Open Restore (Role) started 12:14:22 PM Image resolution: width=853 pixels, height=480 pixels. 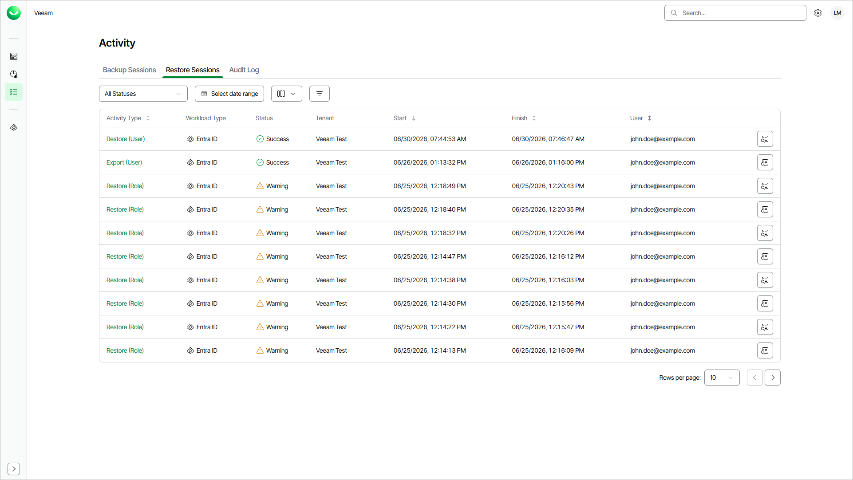click(x=125, y=327)
